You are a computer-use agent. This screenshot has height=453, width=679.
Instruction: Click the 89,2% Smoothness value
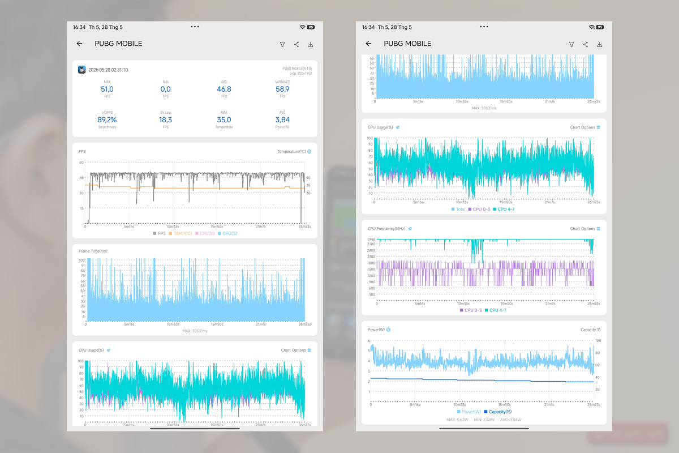pyautogui.click(x=107, y=120)
